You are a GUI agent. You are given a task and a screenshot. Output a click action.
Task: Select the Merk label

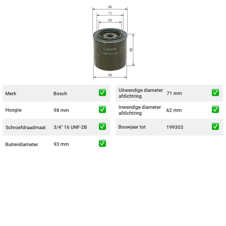11,94
